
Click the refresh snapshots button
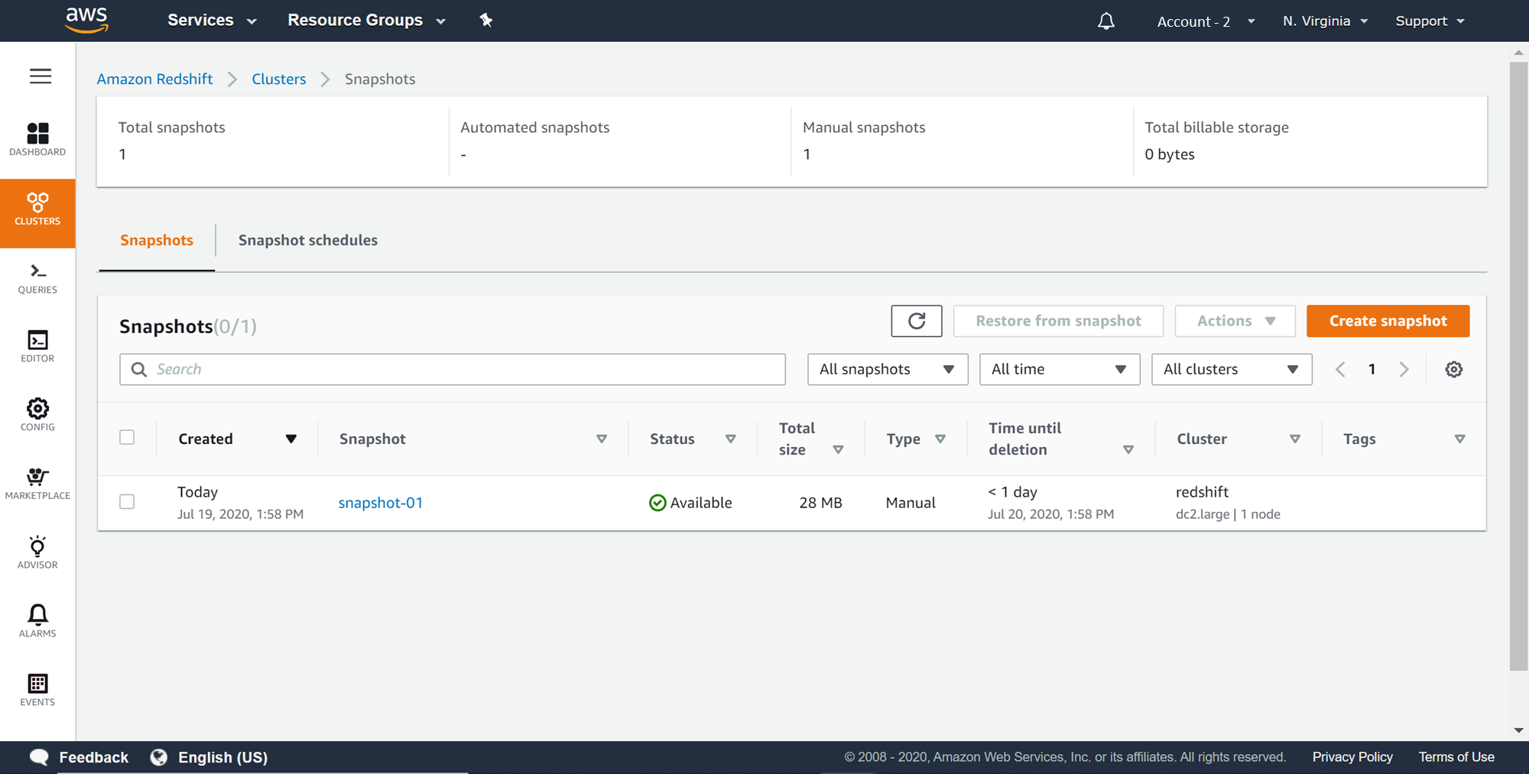point(916,321)
